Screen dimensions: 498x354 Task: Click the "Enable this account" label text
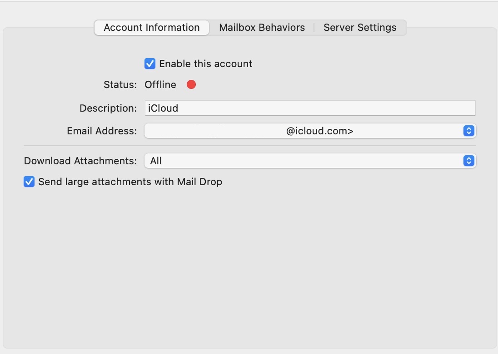pos(205,64)
